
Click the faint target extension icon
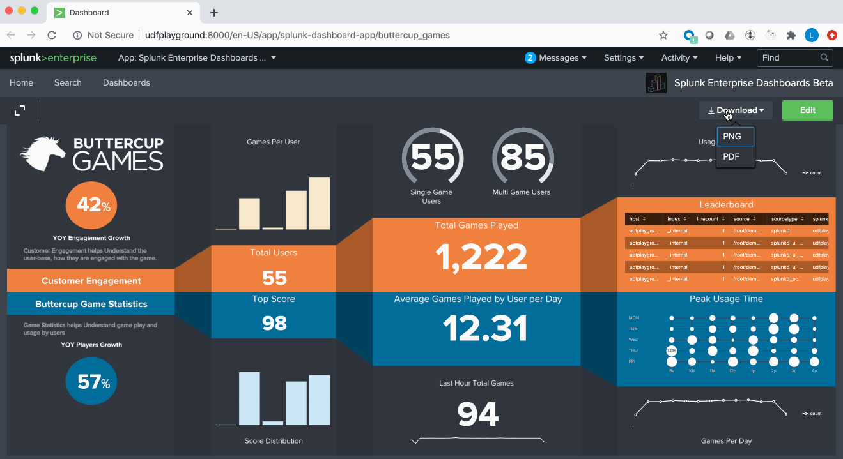[x=771, y=35]
